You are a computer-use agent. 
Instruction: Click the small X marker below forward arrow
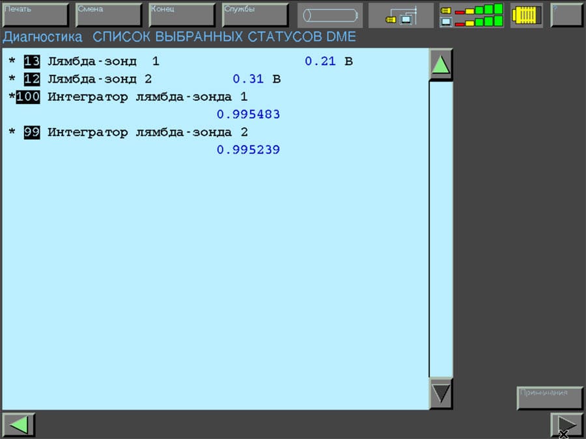tap(564, 433)
